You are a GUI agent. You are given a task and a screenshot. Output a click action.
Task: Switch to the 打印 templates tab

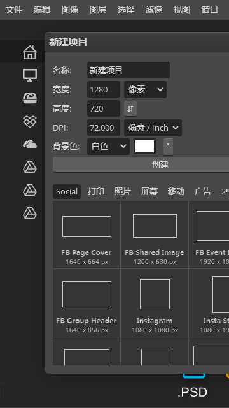click(x=96, y=191)
